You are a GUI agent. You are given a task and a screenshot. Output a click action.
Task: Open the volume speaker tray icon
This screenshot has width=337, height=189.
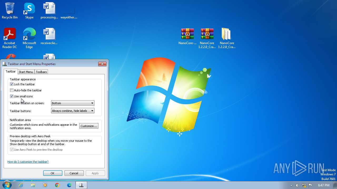click(x=298, y=185)
